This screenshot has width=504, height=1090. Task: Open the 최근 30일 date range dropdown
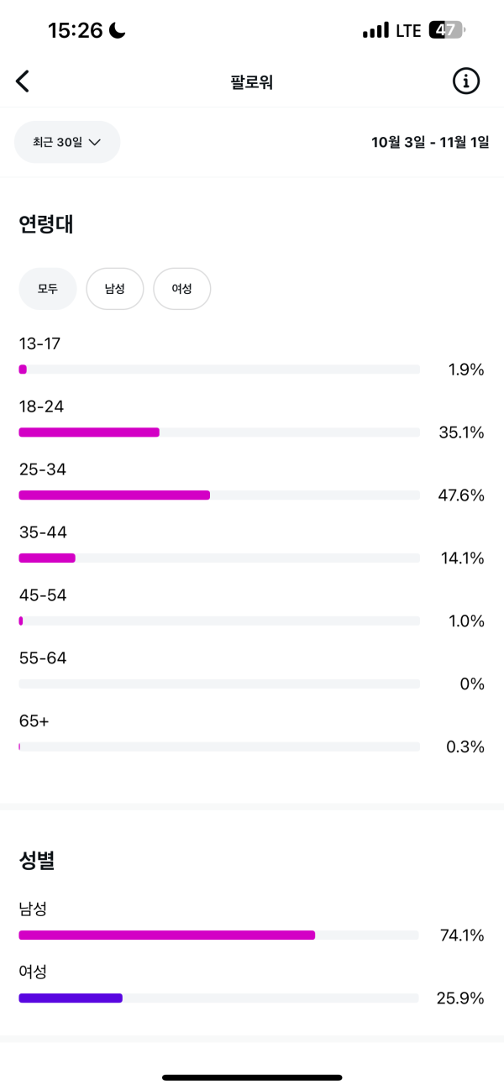point(67,142)
